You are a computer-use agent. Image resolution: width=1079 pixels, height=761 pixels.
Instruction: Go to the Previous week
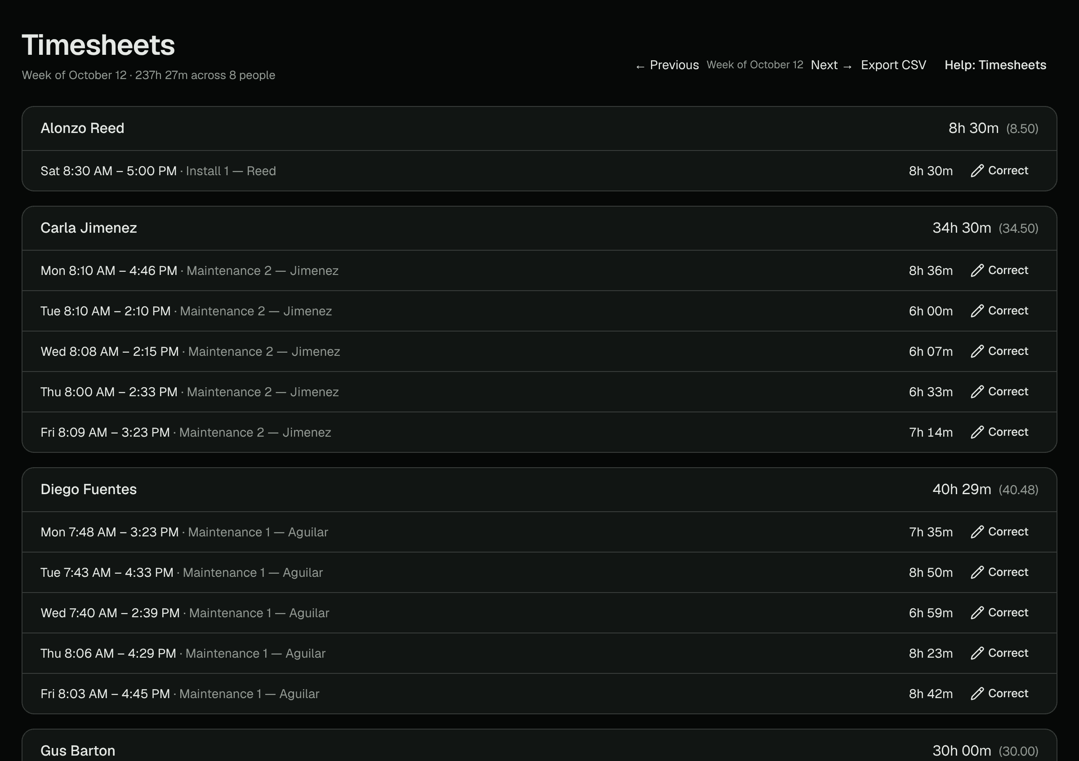point(667,65)
